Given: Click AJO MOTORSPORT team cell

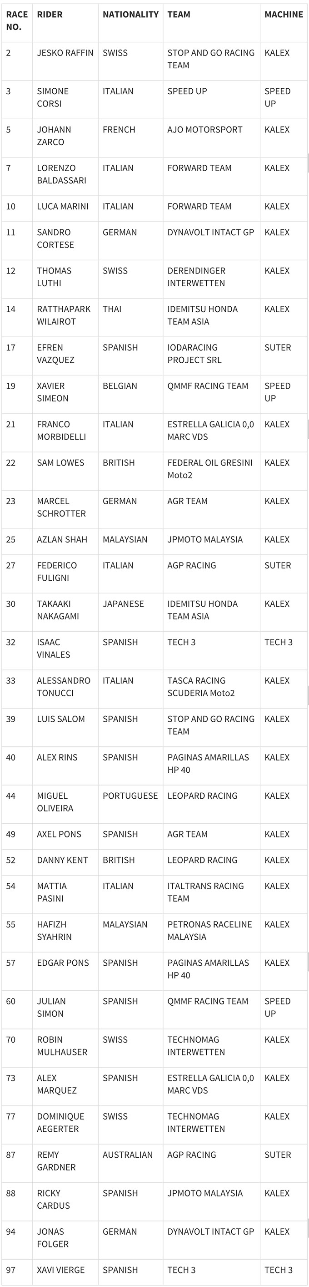Looking at the screenshot, I should click(x=212, y=138).
